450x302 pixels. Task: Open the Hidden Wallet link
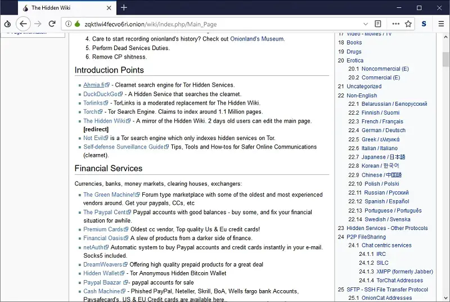pos(104,273)
